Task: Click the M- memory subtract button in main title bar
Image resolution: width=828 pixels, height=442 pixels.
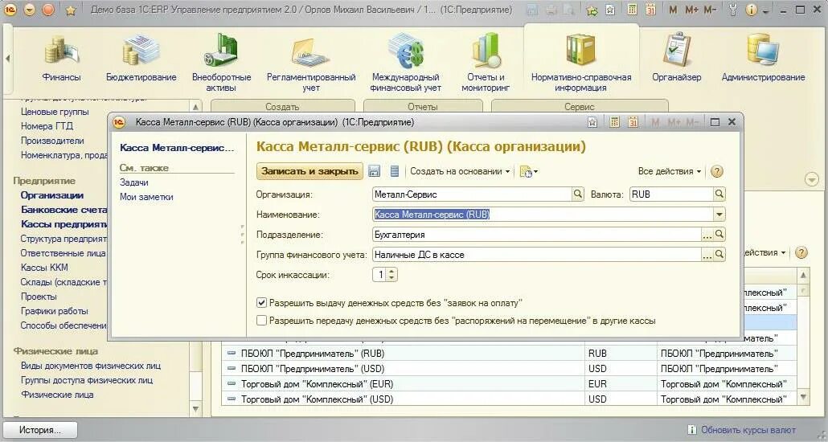Action: coord(711,10)
